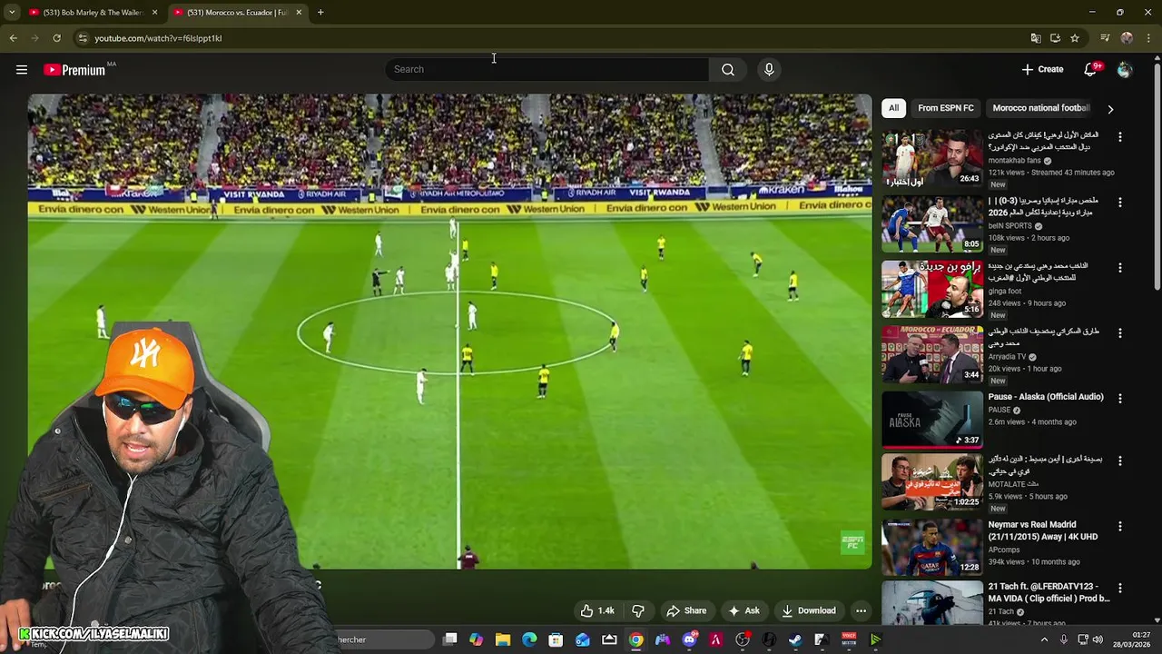1162x654 pixels.
Task: Open YouTube notifications bell
Action: [x=1091, y=69]
